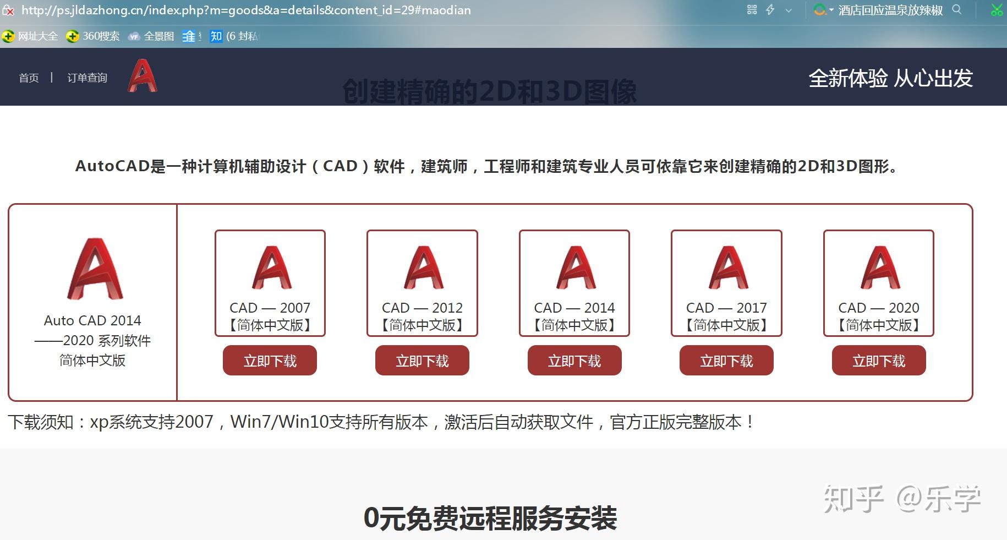This screenshot has height=540, width=1007.
Task: Select the CAD — 2007 简体中文版 card
Action: click(270, 283)
